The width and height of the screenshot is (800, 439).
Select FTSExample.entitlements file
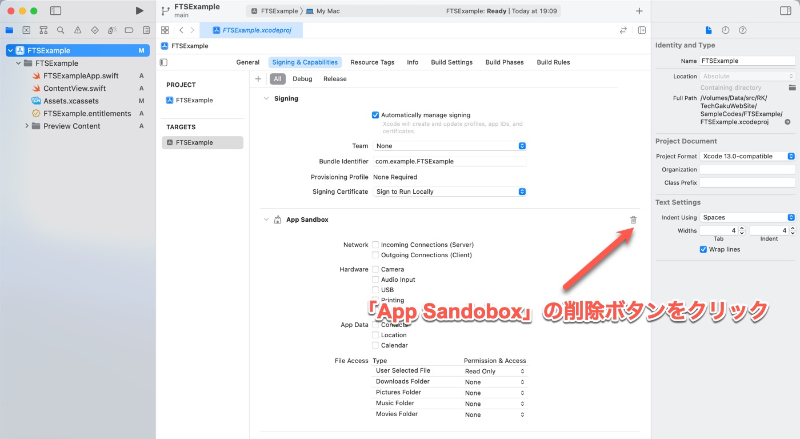pos(87,113)
